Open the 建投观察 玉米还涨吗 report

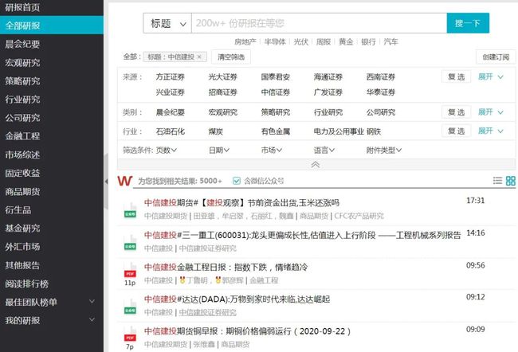241,203
